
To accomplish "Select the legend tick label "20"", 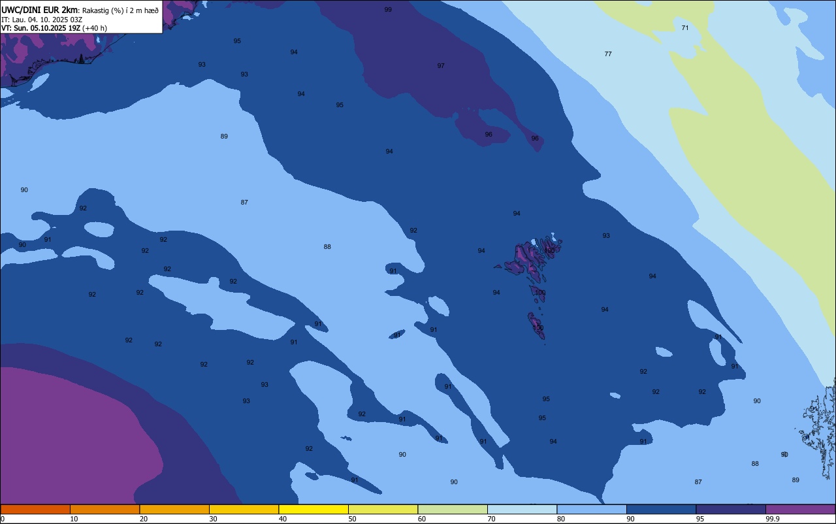I will [144, 519].
